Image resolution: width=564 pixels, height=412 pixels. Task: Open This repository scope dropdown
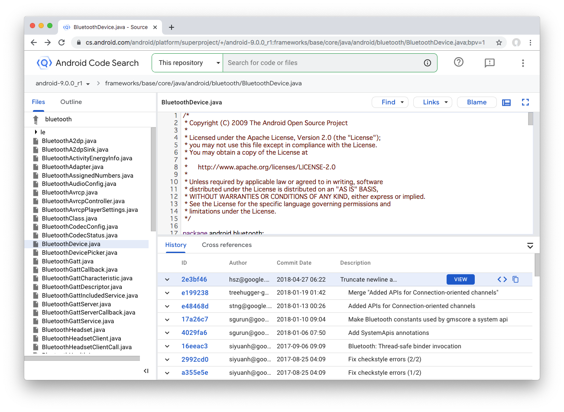[187, 63]
